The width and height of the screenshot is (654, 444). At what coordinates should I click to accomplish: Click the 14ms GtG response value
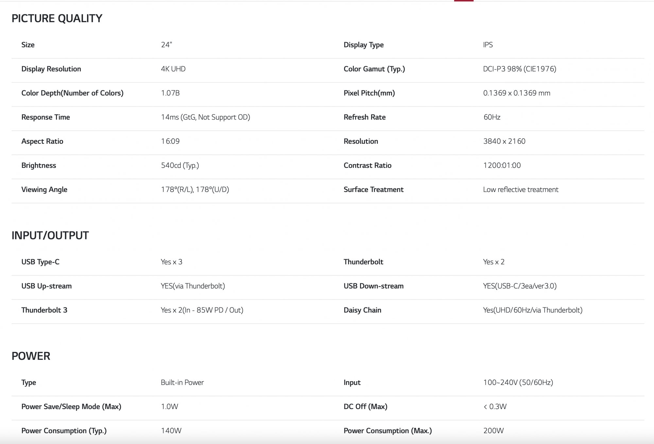point(205,117)
